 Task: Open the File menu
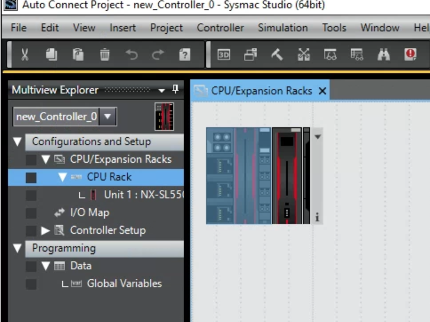[x=18, y=28]
